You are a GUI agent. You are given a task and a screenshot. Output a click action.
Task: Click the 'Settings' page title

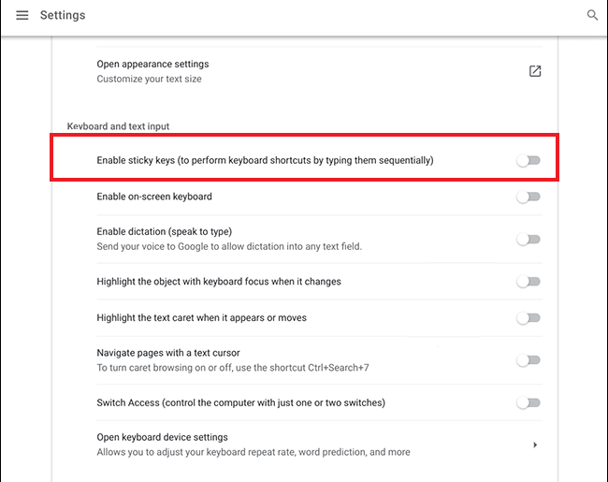click(63, 15)
